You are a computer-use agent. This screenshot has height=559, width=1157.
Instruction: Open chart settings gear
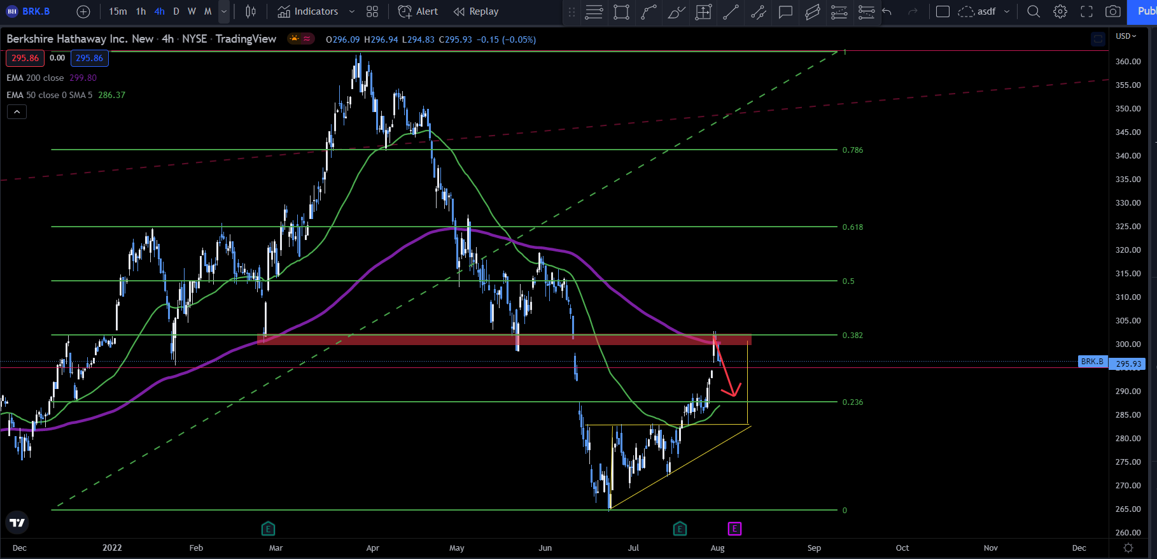point(1060,11)
